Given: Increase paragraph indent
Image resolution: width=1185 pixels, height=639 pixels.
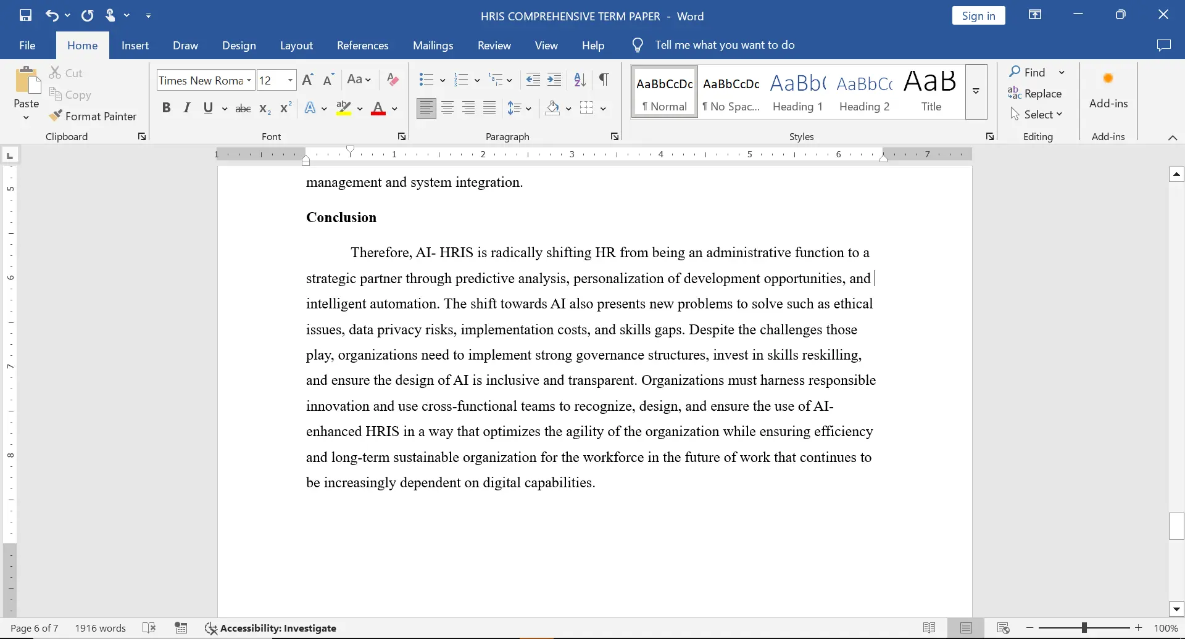Looking at the screenshot, I should [x=554, y=80].
